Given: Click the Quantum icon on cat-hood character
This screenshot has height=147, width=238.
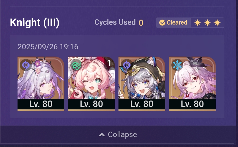Looking at the screenshot, I should (x=127, y=65).
